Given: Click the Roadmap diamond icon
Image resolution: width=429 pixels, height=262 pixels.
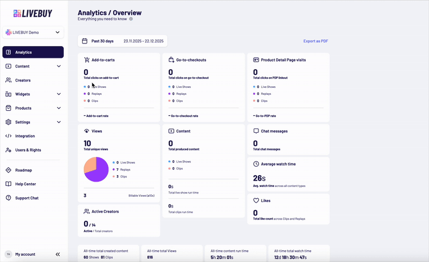Looking at the screenshot, I should click(9, 170).
